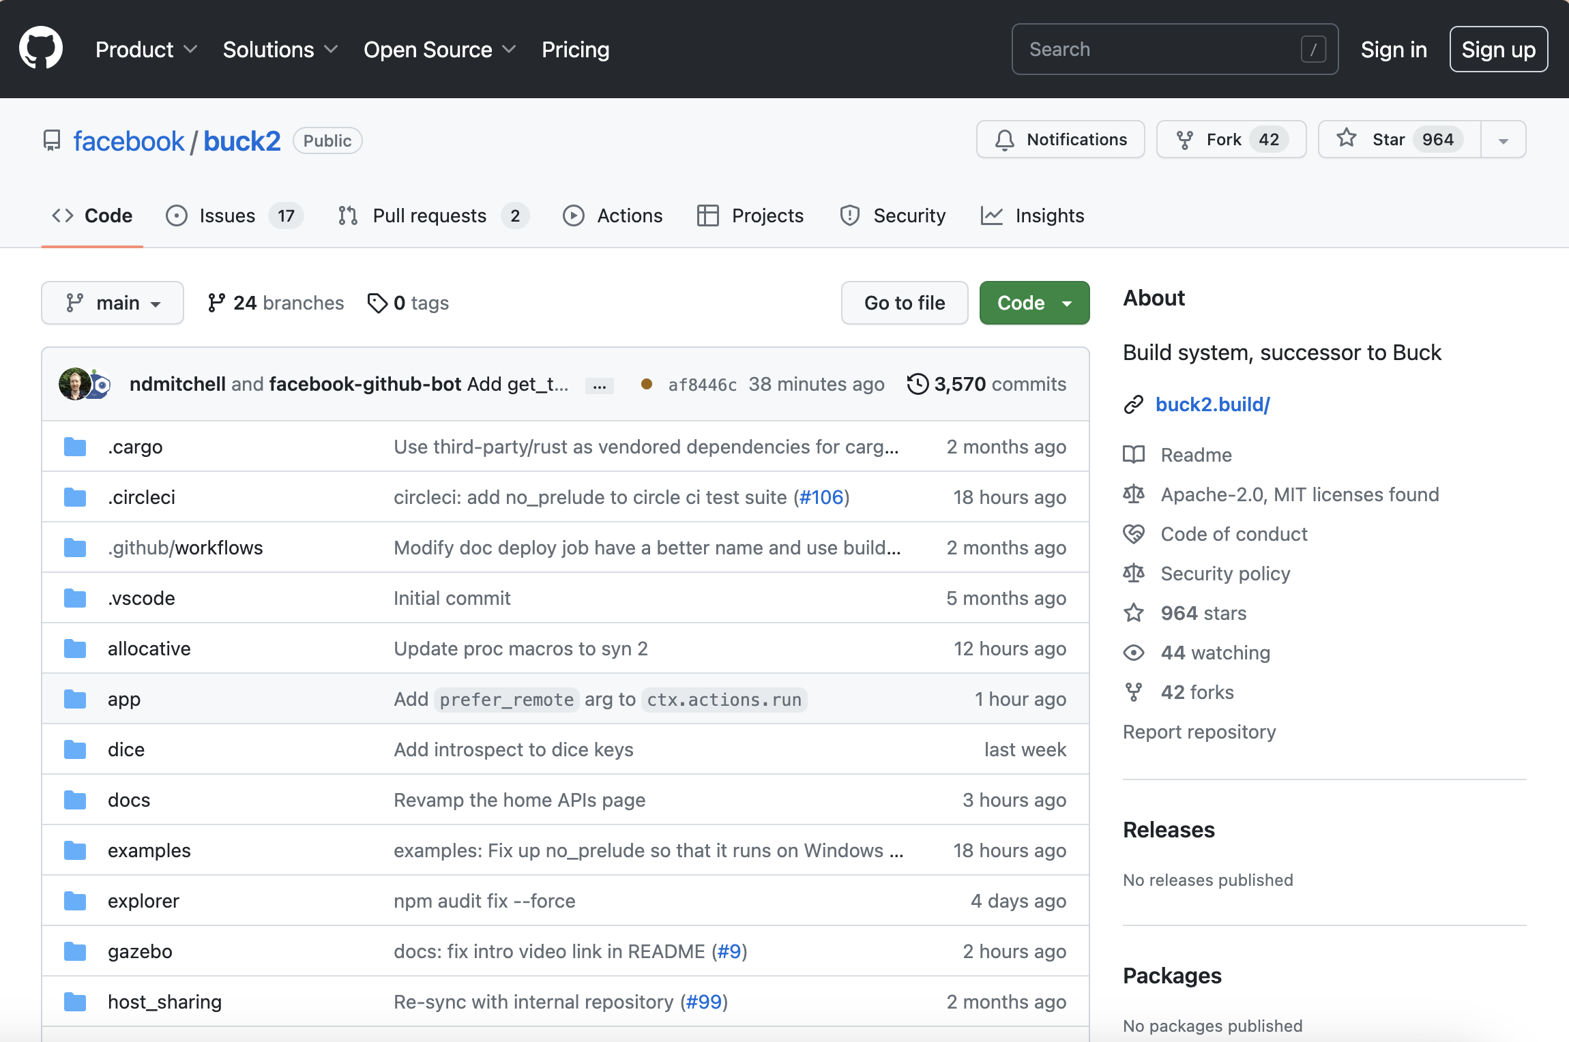Screen dimensions: 1569x1042
Task: Click the Fork button
Action: point(1231,139)
